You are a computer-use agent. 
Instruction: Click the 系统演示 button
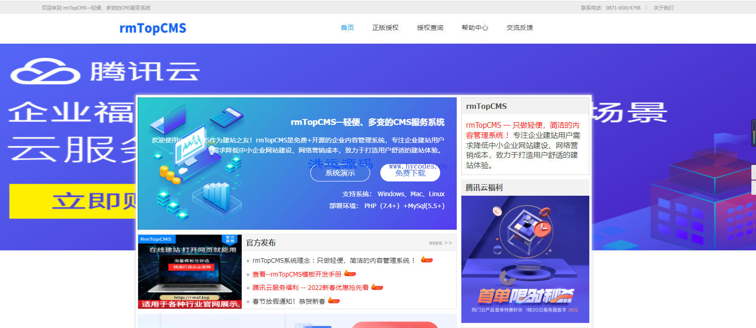coord(340,173)
